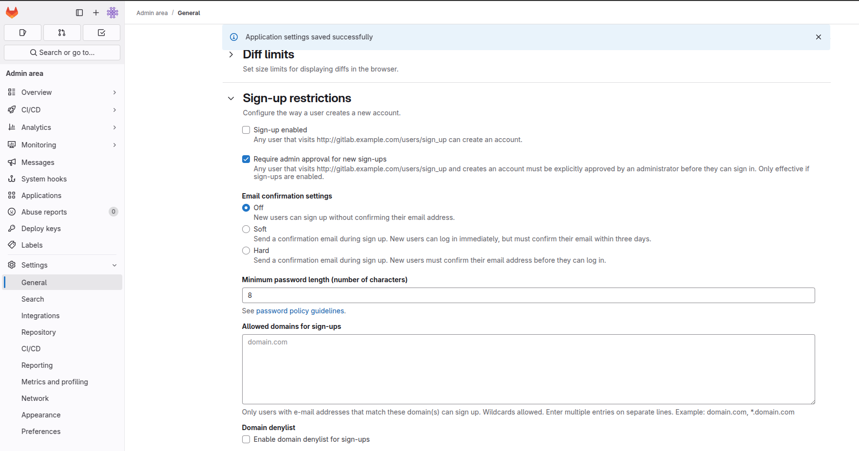The width and height of the screenshot is (859, 451).
Task: Open the create new plus menu
Action: (96, 13)
